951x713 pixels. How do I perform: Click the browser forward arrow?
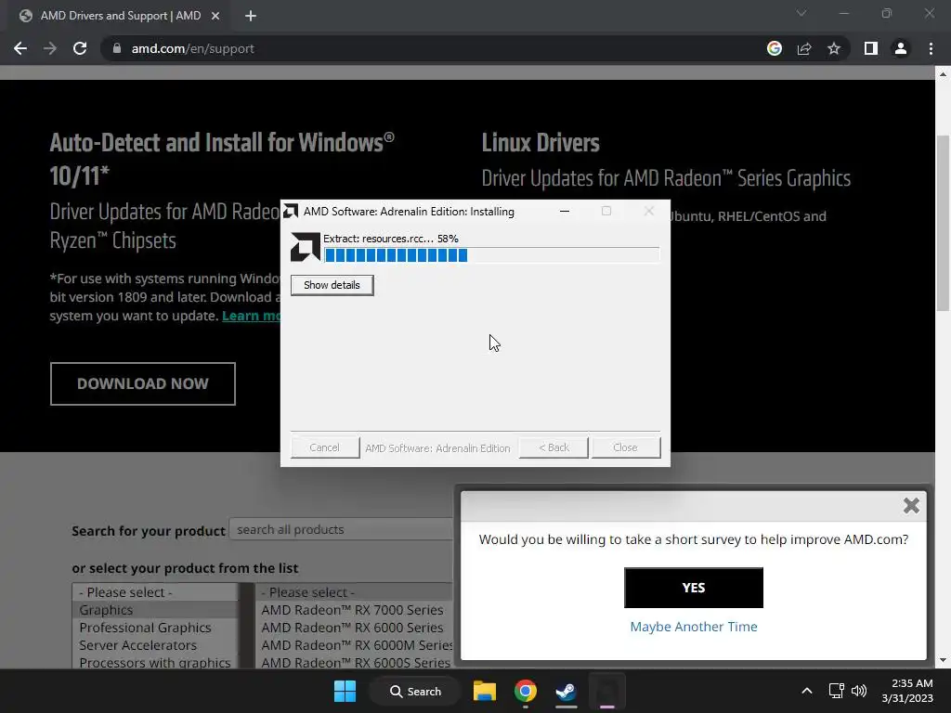click(50, 48)
